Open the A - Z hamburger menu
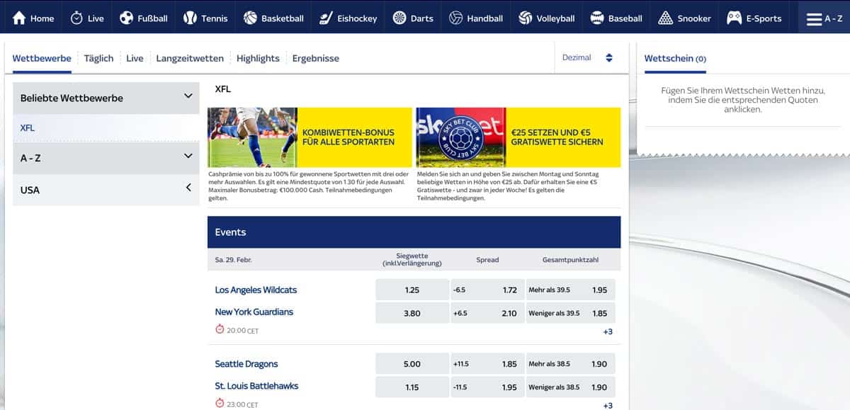The width and height of the screenshot is (850, 410). [824, 19]
